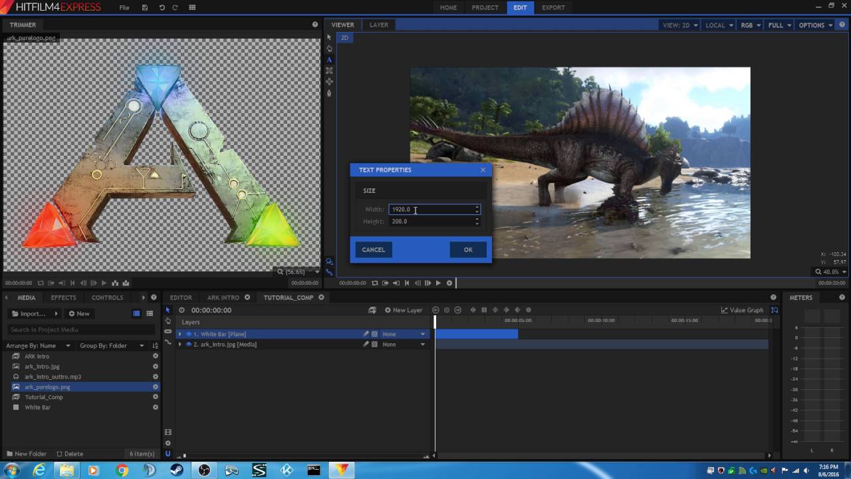Switch to the ARK Intro timeline tab
The height and width of the screenshot is (479, 851).
[x=223, y=297]
